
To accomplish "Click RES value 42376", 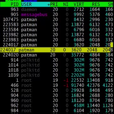I will pos(93,85).
